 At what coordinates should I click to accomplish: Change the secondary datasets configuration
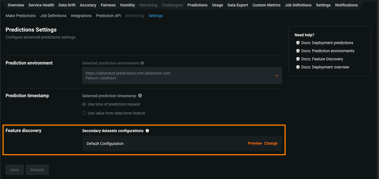(x=271, y=143)
